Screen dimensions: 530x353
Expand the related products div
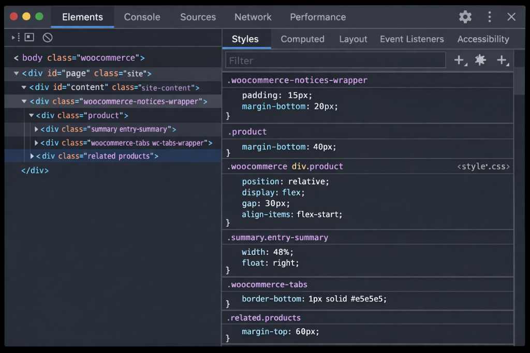(32, 156)
